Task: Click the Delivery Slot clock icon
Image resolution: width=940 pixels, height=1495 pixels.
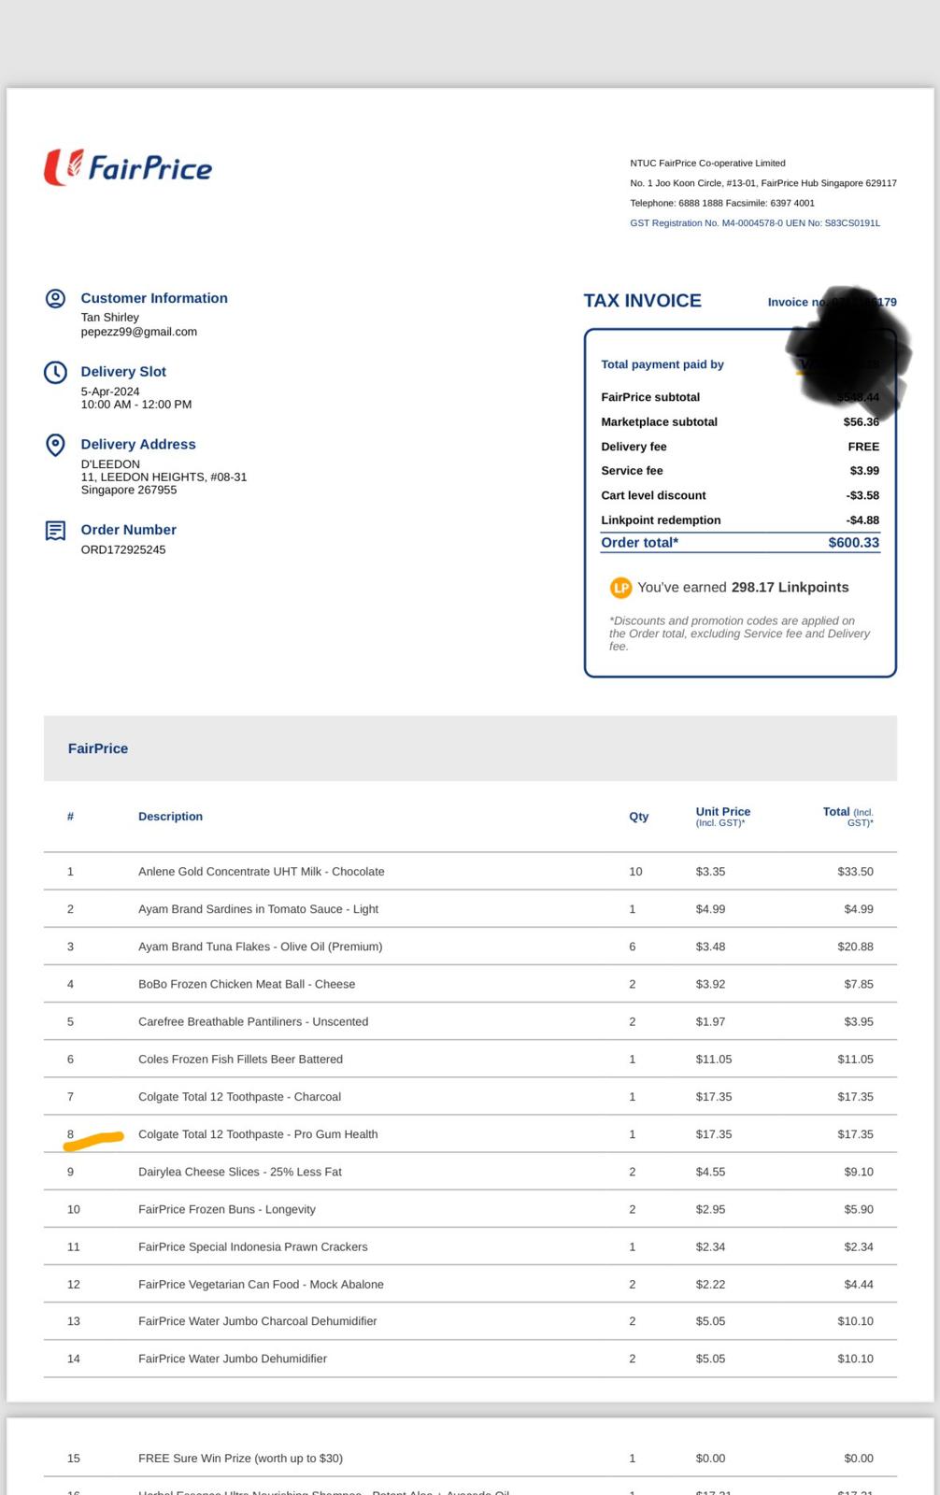Action: pos(55,372)
